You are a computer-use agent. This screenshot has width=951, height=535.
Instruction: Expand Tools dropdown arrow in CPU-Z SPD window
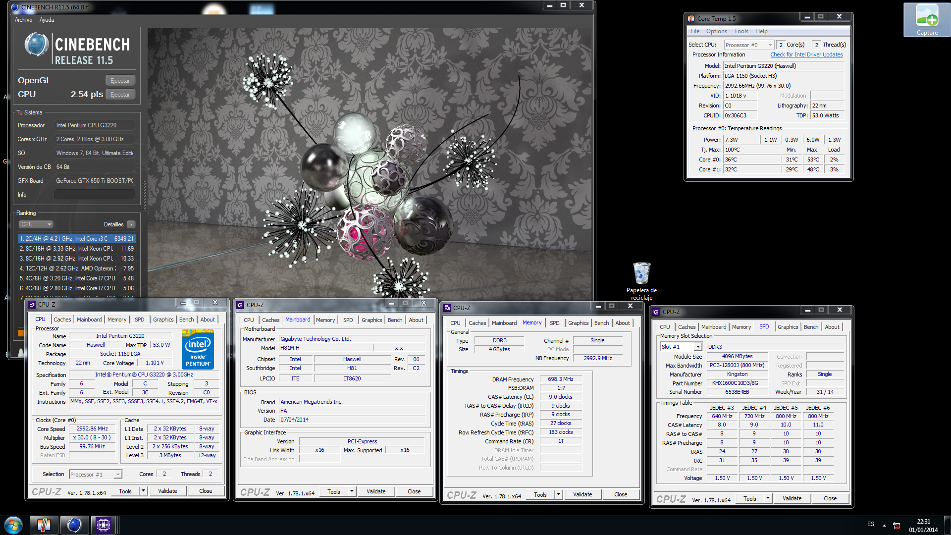pos(768,498)
